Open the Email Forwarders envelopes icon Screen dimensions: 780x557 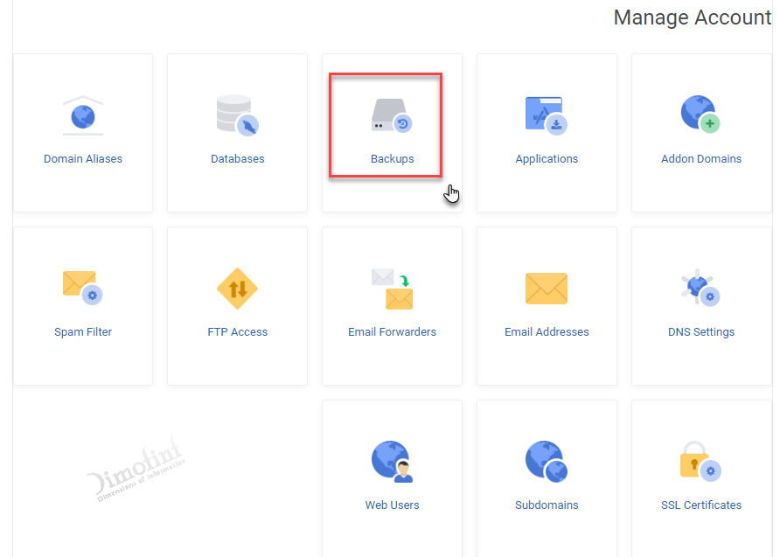[392, 289]
